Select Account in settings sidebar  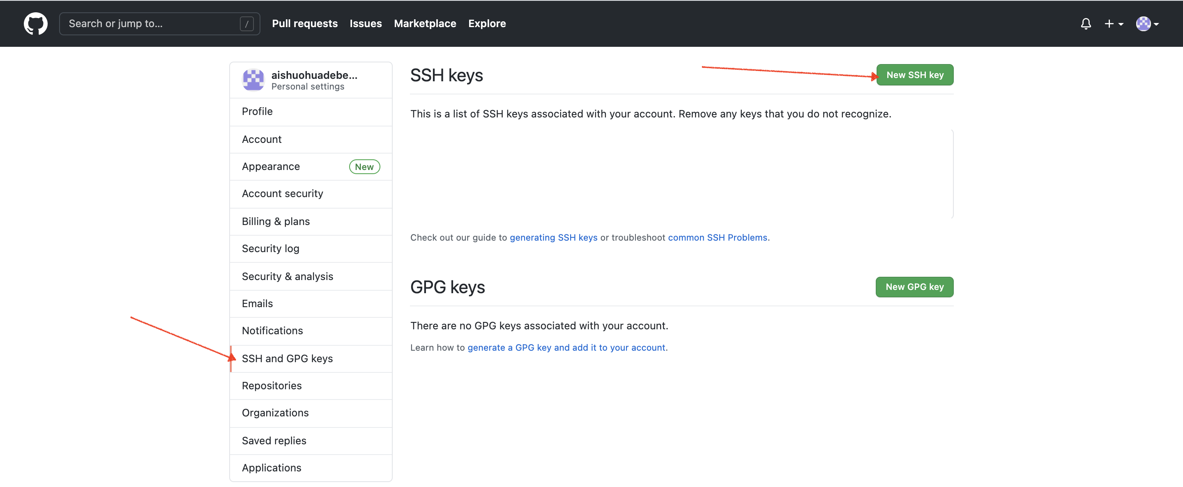click(311, 139)
